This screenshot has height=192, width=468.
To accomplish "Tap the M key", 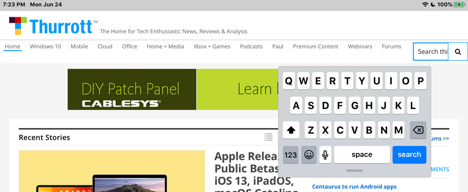I will (x=399, y=130).
